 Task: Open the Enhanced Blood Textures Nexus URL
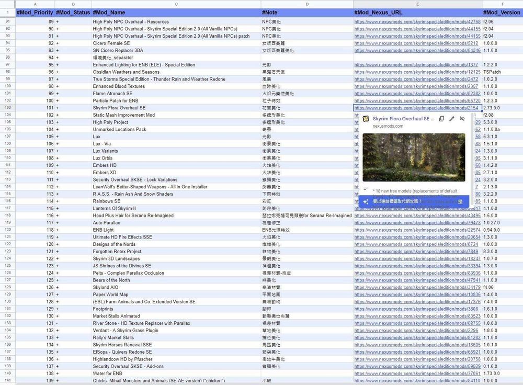coord(416,86)
